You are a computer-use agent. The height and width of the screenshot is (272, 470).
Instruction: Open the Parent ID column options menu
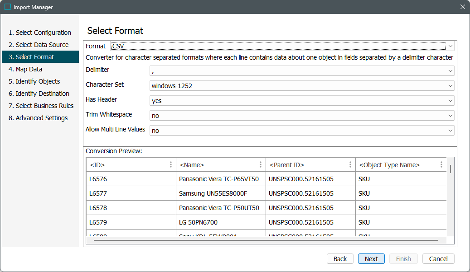(x=350, y=165)
